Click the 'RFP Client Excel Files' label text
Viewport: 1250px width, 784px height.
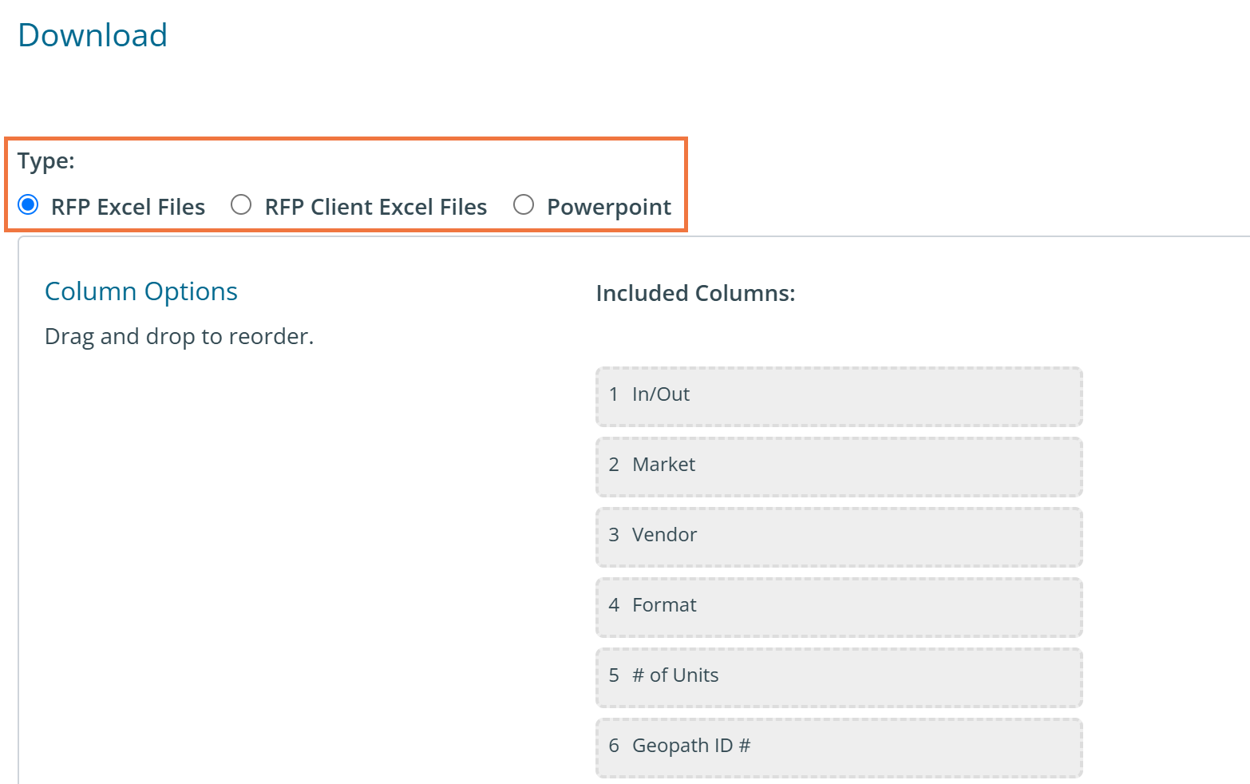click(375, 208)
